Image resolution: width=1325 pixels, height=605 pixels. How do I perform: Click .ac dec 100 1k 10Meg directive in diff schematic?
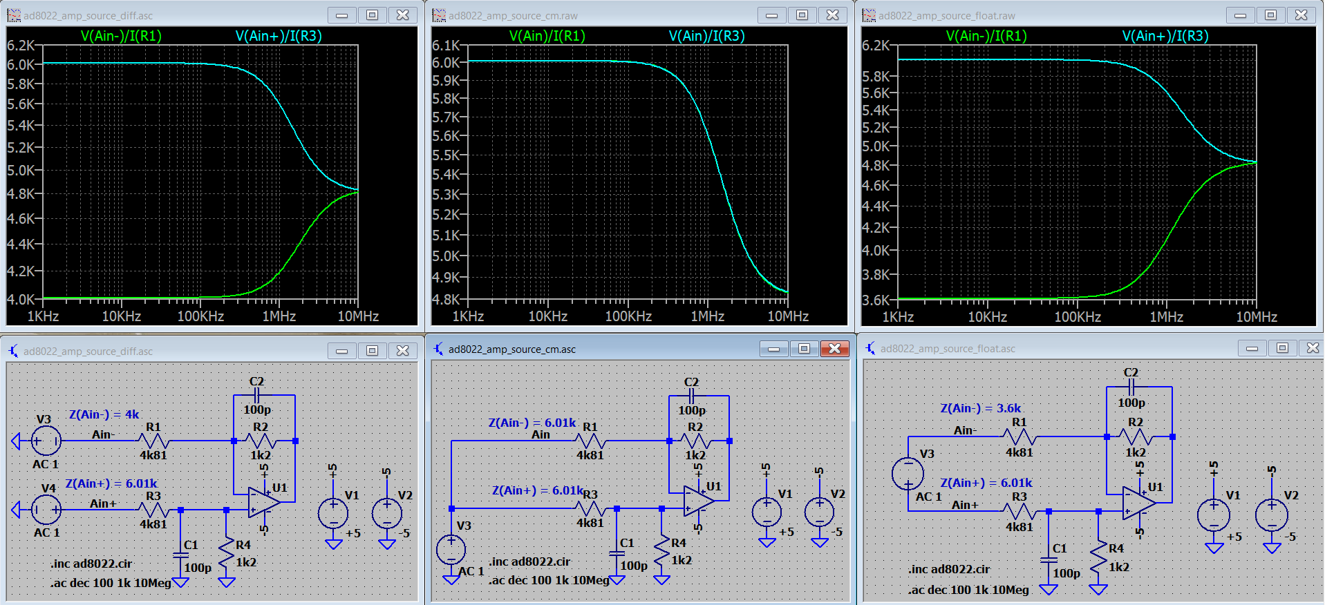coord(110,583)
